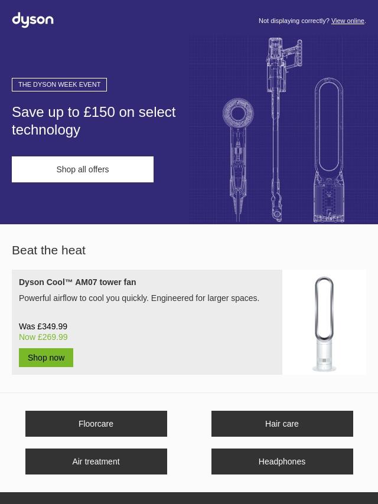
Task: Open Dyson Cool AM07 tower fan title
Action: [77, 282]
